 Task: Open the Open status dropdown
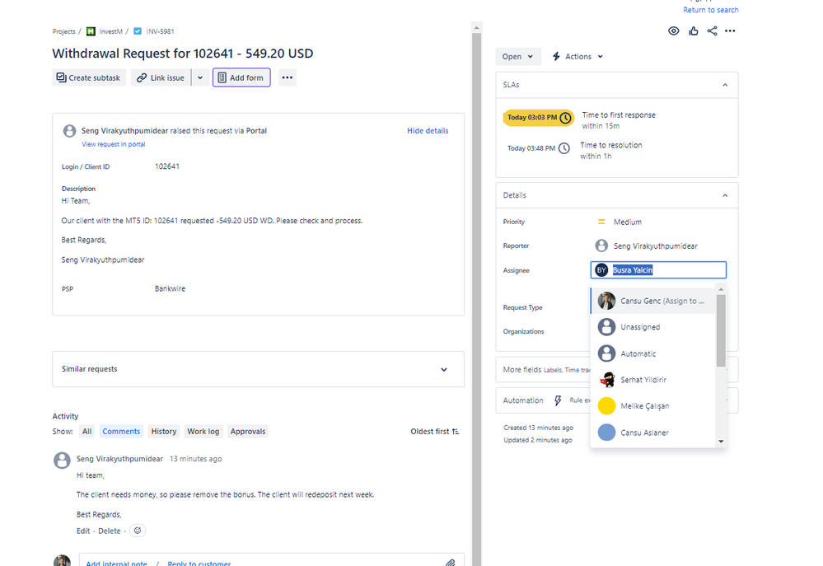pos(517,57)
